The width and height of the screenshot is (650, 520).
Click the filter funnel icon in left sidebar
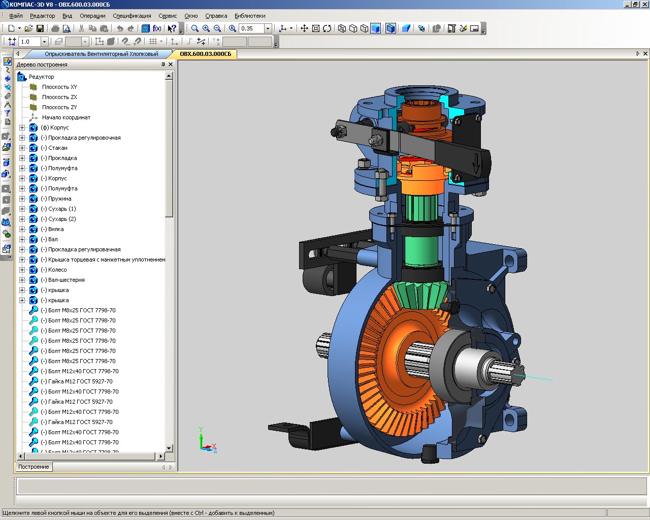[7, 113]
